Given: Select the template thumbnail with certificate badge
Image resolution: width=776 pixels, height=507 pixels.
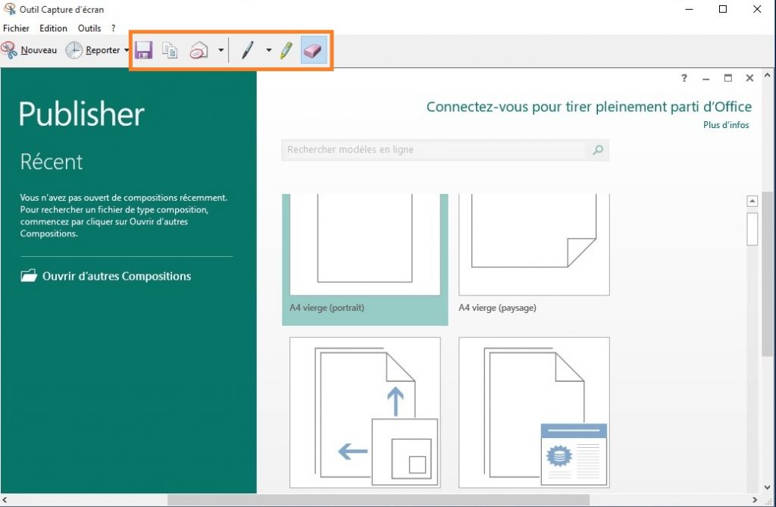Looking at the screenshot, I should coord(534,412).
